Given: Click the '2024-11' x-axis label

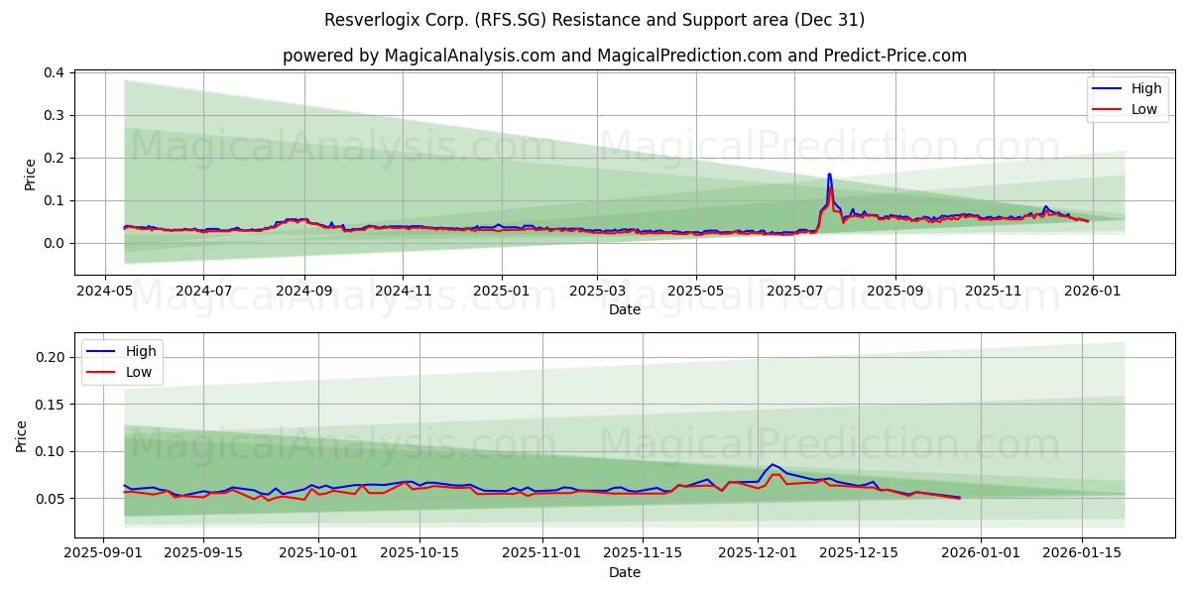Looking at the screenshot, I should (x=403, y=291).
